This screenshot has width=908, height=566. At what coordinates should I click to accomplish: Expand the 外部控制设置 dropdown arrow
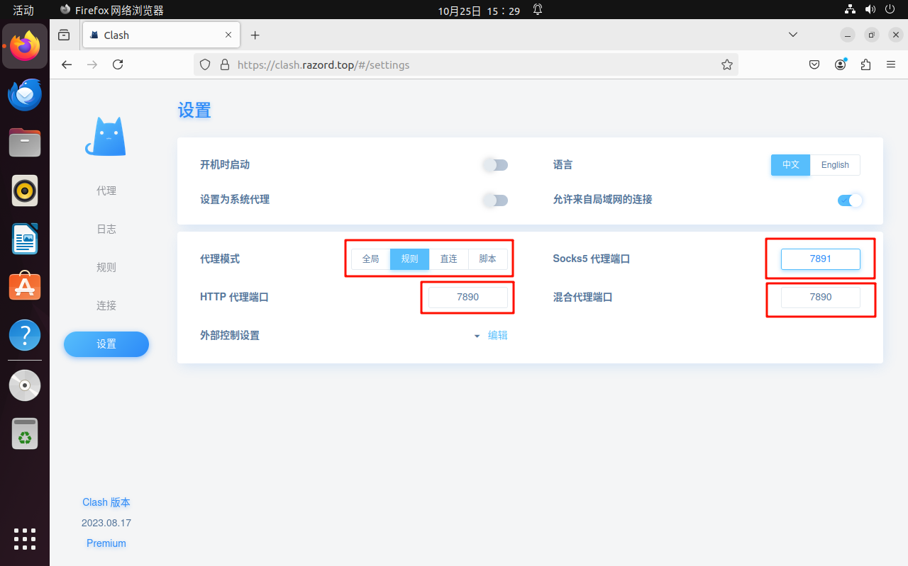click(x=477, y=336)
